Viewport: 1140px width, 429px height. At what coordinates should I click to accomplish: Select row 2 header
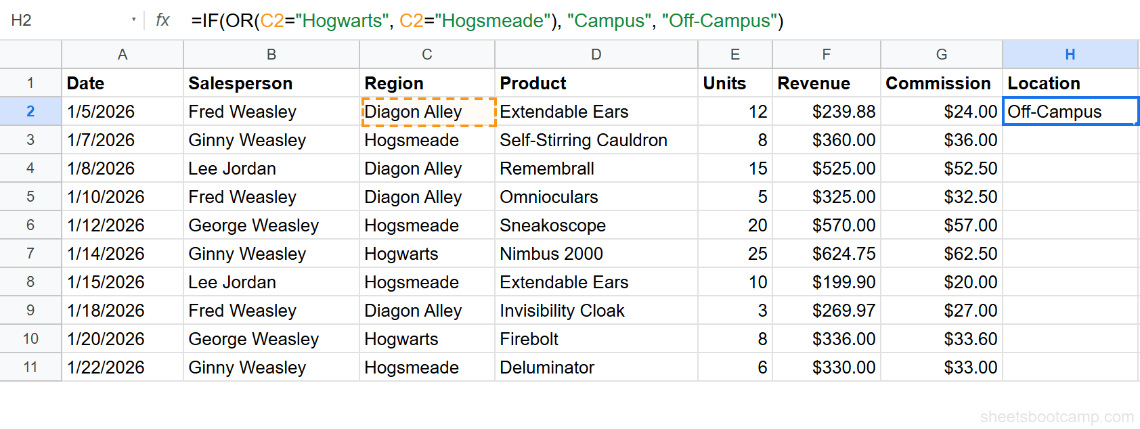[30, 111]
